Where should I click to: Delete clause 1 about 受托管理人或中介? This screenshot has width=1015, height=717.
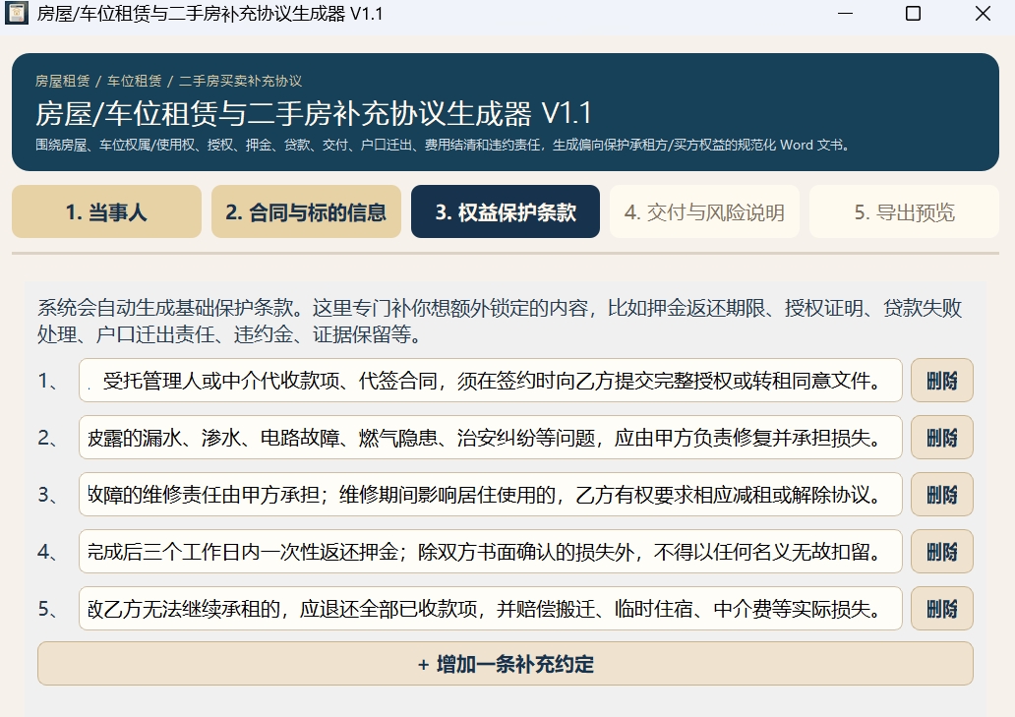tap(942, 381)
